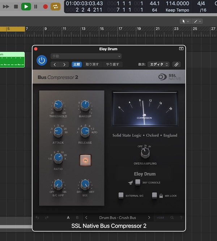Stop playback with the stop button
The height and width of the screenshot is (241, 217).
click(x=16, y=7)
